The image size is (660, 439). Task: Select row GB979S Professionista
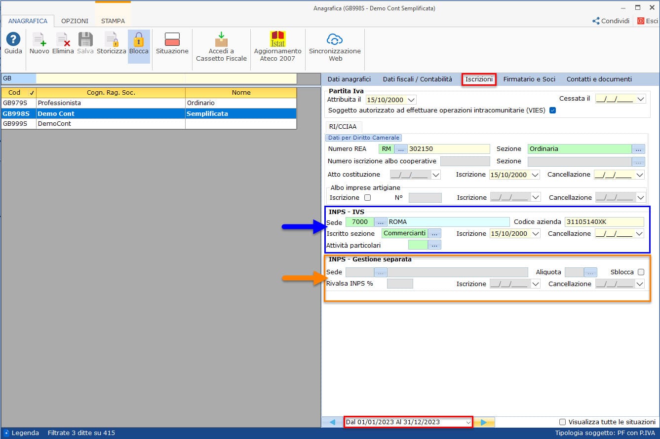tap(149, 103)
